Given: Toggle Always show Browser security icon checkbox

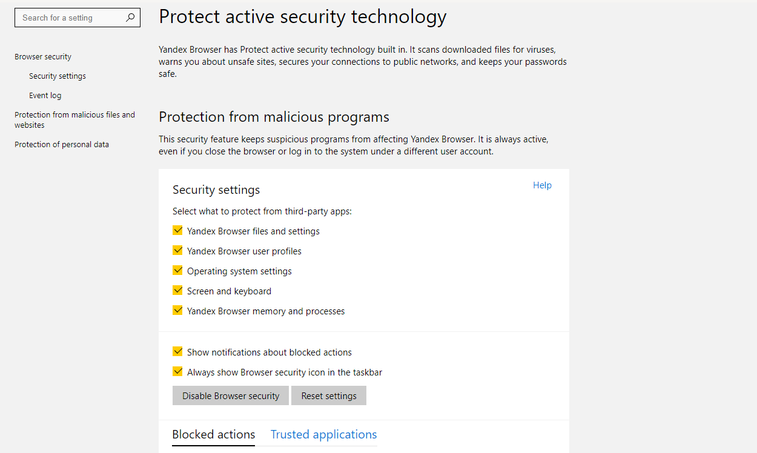Looking at the screenshot, I should [177, 372].
